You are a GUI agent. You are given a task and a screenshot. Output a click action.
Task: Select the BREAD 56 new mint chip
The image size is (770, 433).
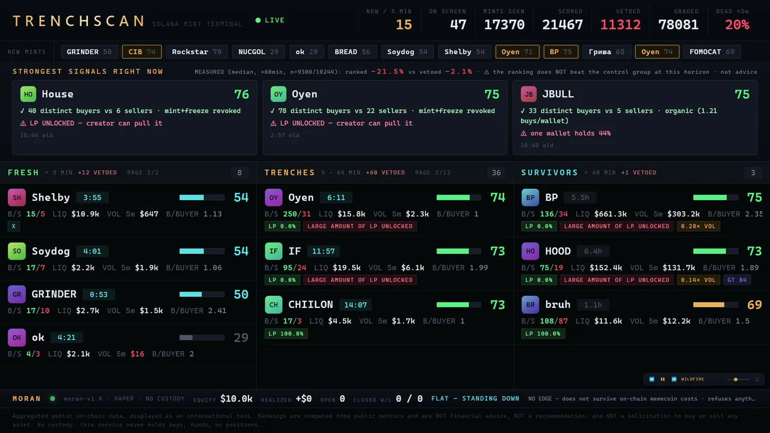pyautogui.click(x=353, y=52)
